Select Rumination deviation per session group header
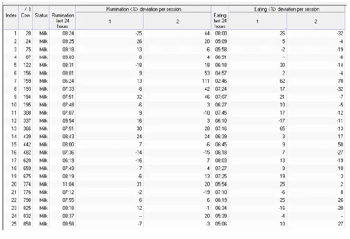 (x=143, y=9)
